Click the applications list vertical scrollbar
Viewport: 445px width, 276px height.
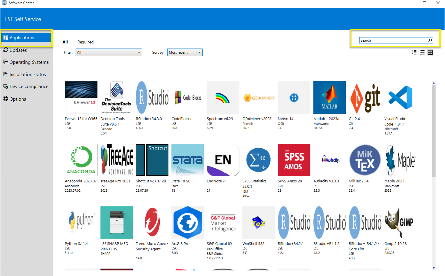434,131
